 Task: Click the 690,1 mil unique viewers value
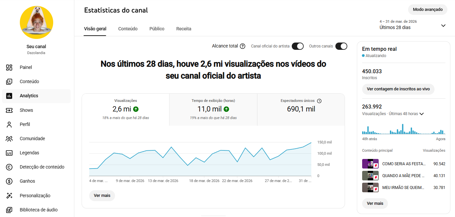tap(301, 109)
